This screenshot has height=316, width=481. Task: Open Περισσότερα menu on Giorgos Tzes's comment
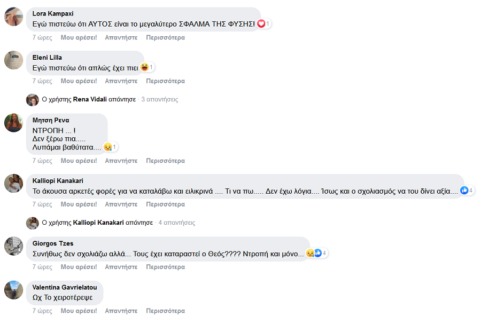[x=165, y=267]
